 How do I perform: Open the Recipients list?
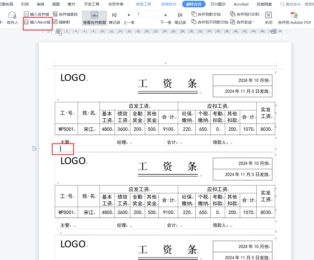(x=12, y=18)
